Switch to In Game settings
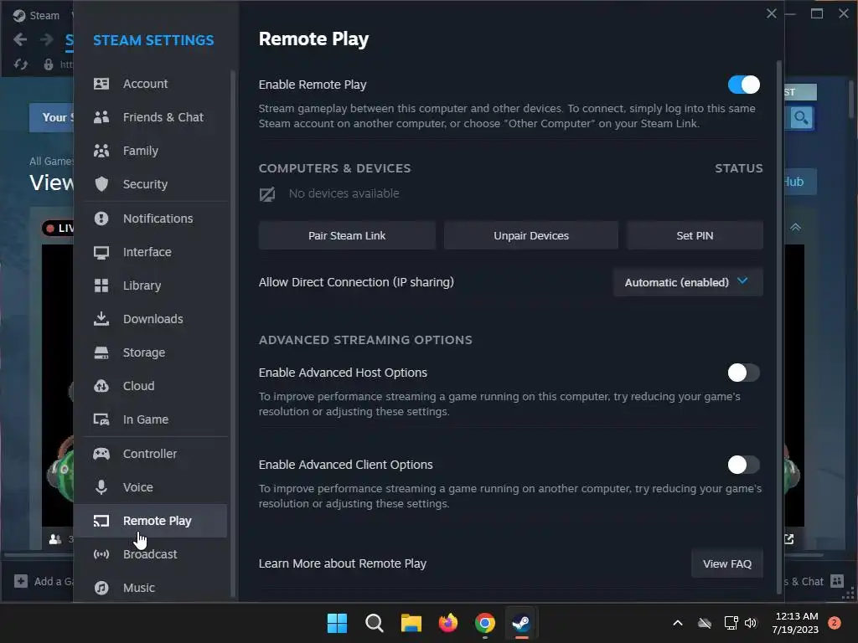This screenshot has width=858, height=643. point(150,419)
